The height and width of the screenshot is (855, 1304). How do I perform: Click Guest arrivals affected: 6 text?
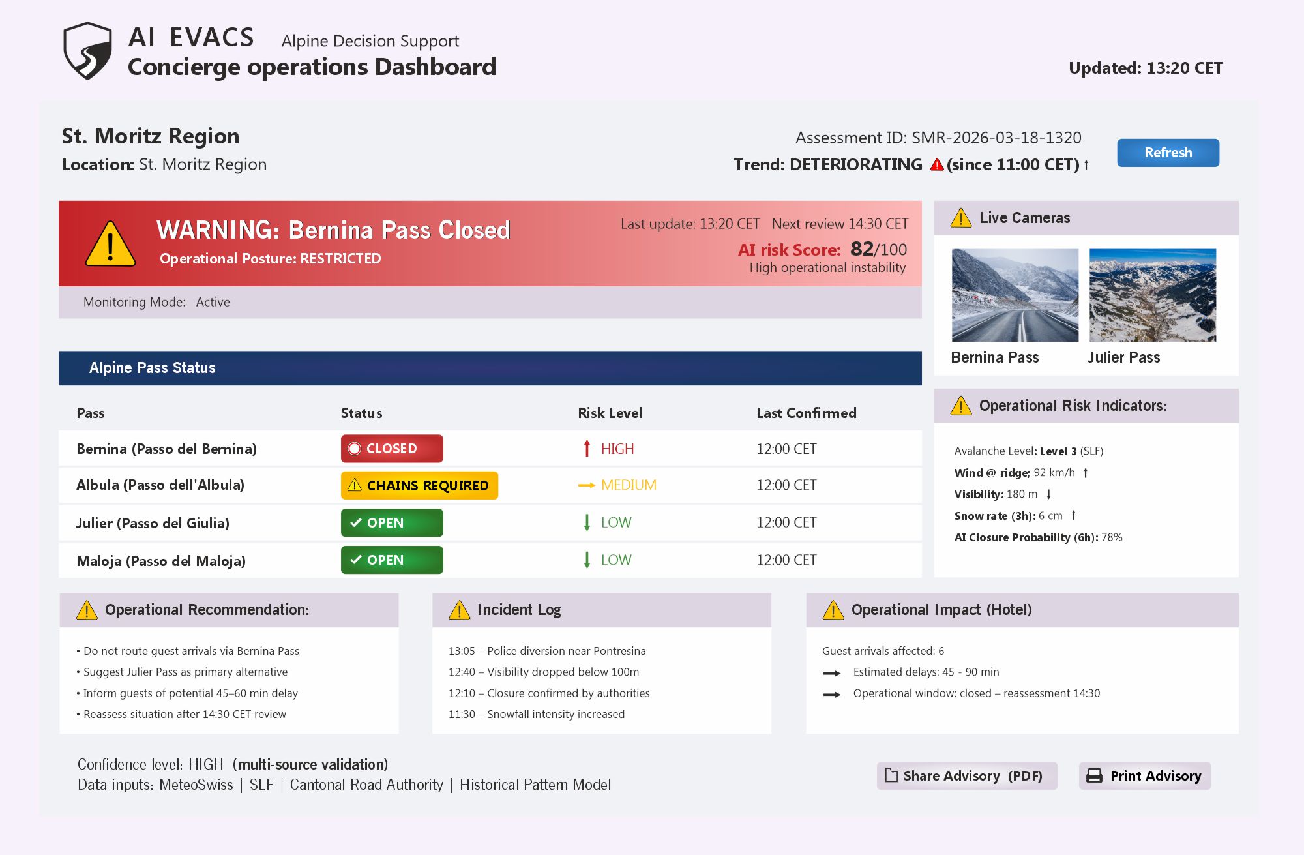(x=883, y=651)
